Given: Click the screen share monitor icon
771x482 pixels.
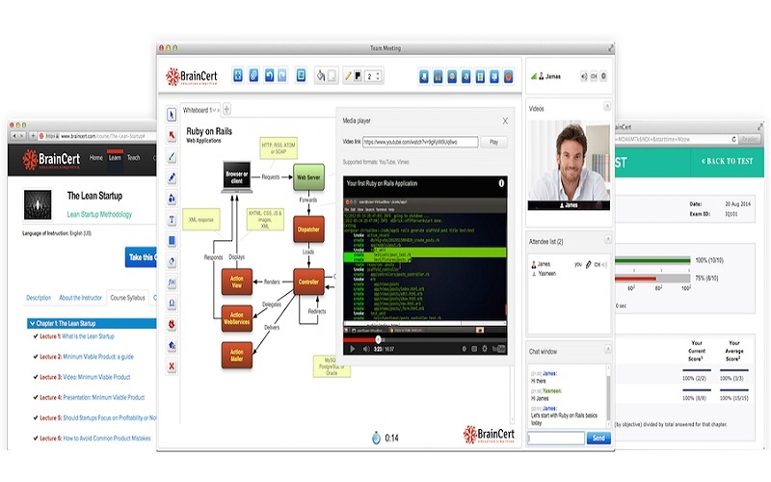Looking at the screenshot, I should pos(494,76).
